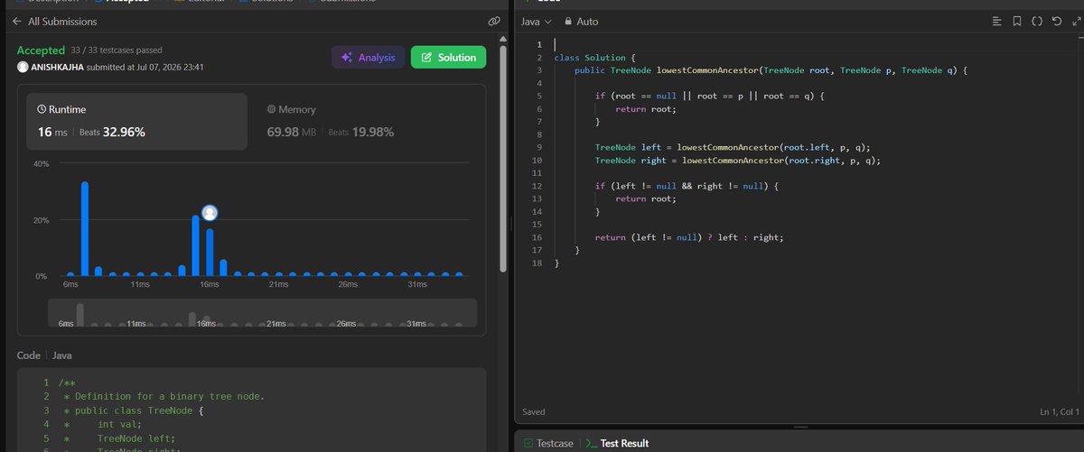
Task: Click the 31ms label on the main histogram axis
Action: click(x=418, y=285)
